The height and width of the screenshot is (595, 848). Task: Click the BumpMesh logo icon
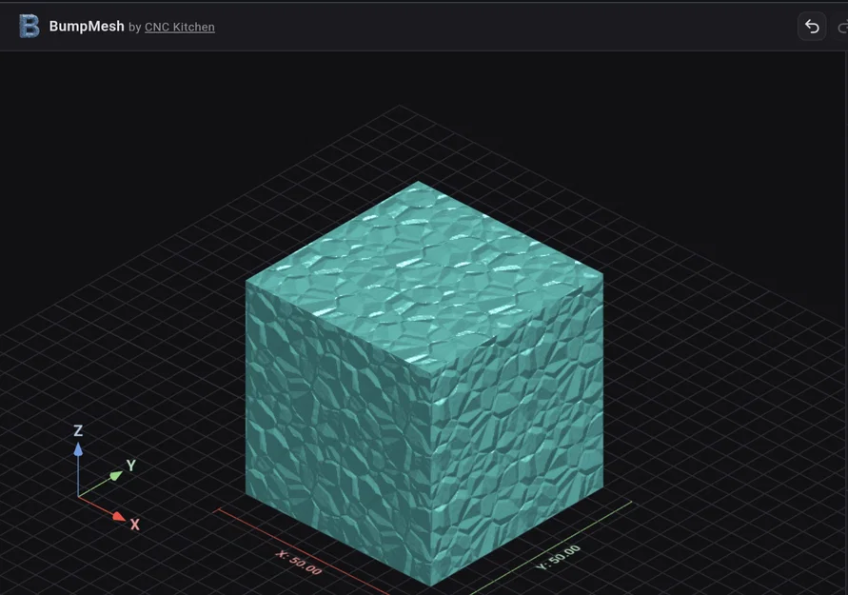(30, 26)
